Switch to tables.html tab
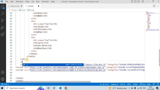The width and height of the screenshot is (160, 90). pyautogui.click(x=15, y=6)
